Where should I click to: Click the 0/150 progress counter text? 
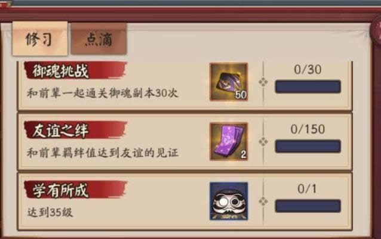(x=308, y=129)
